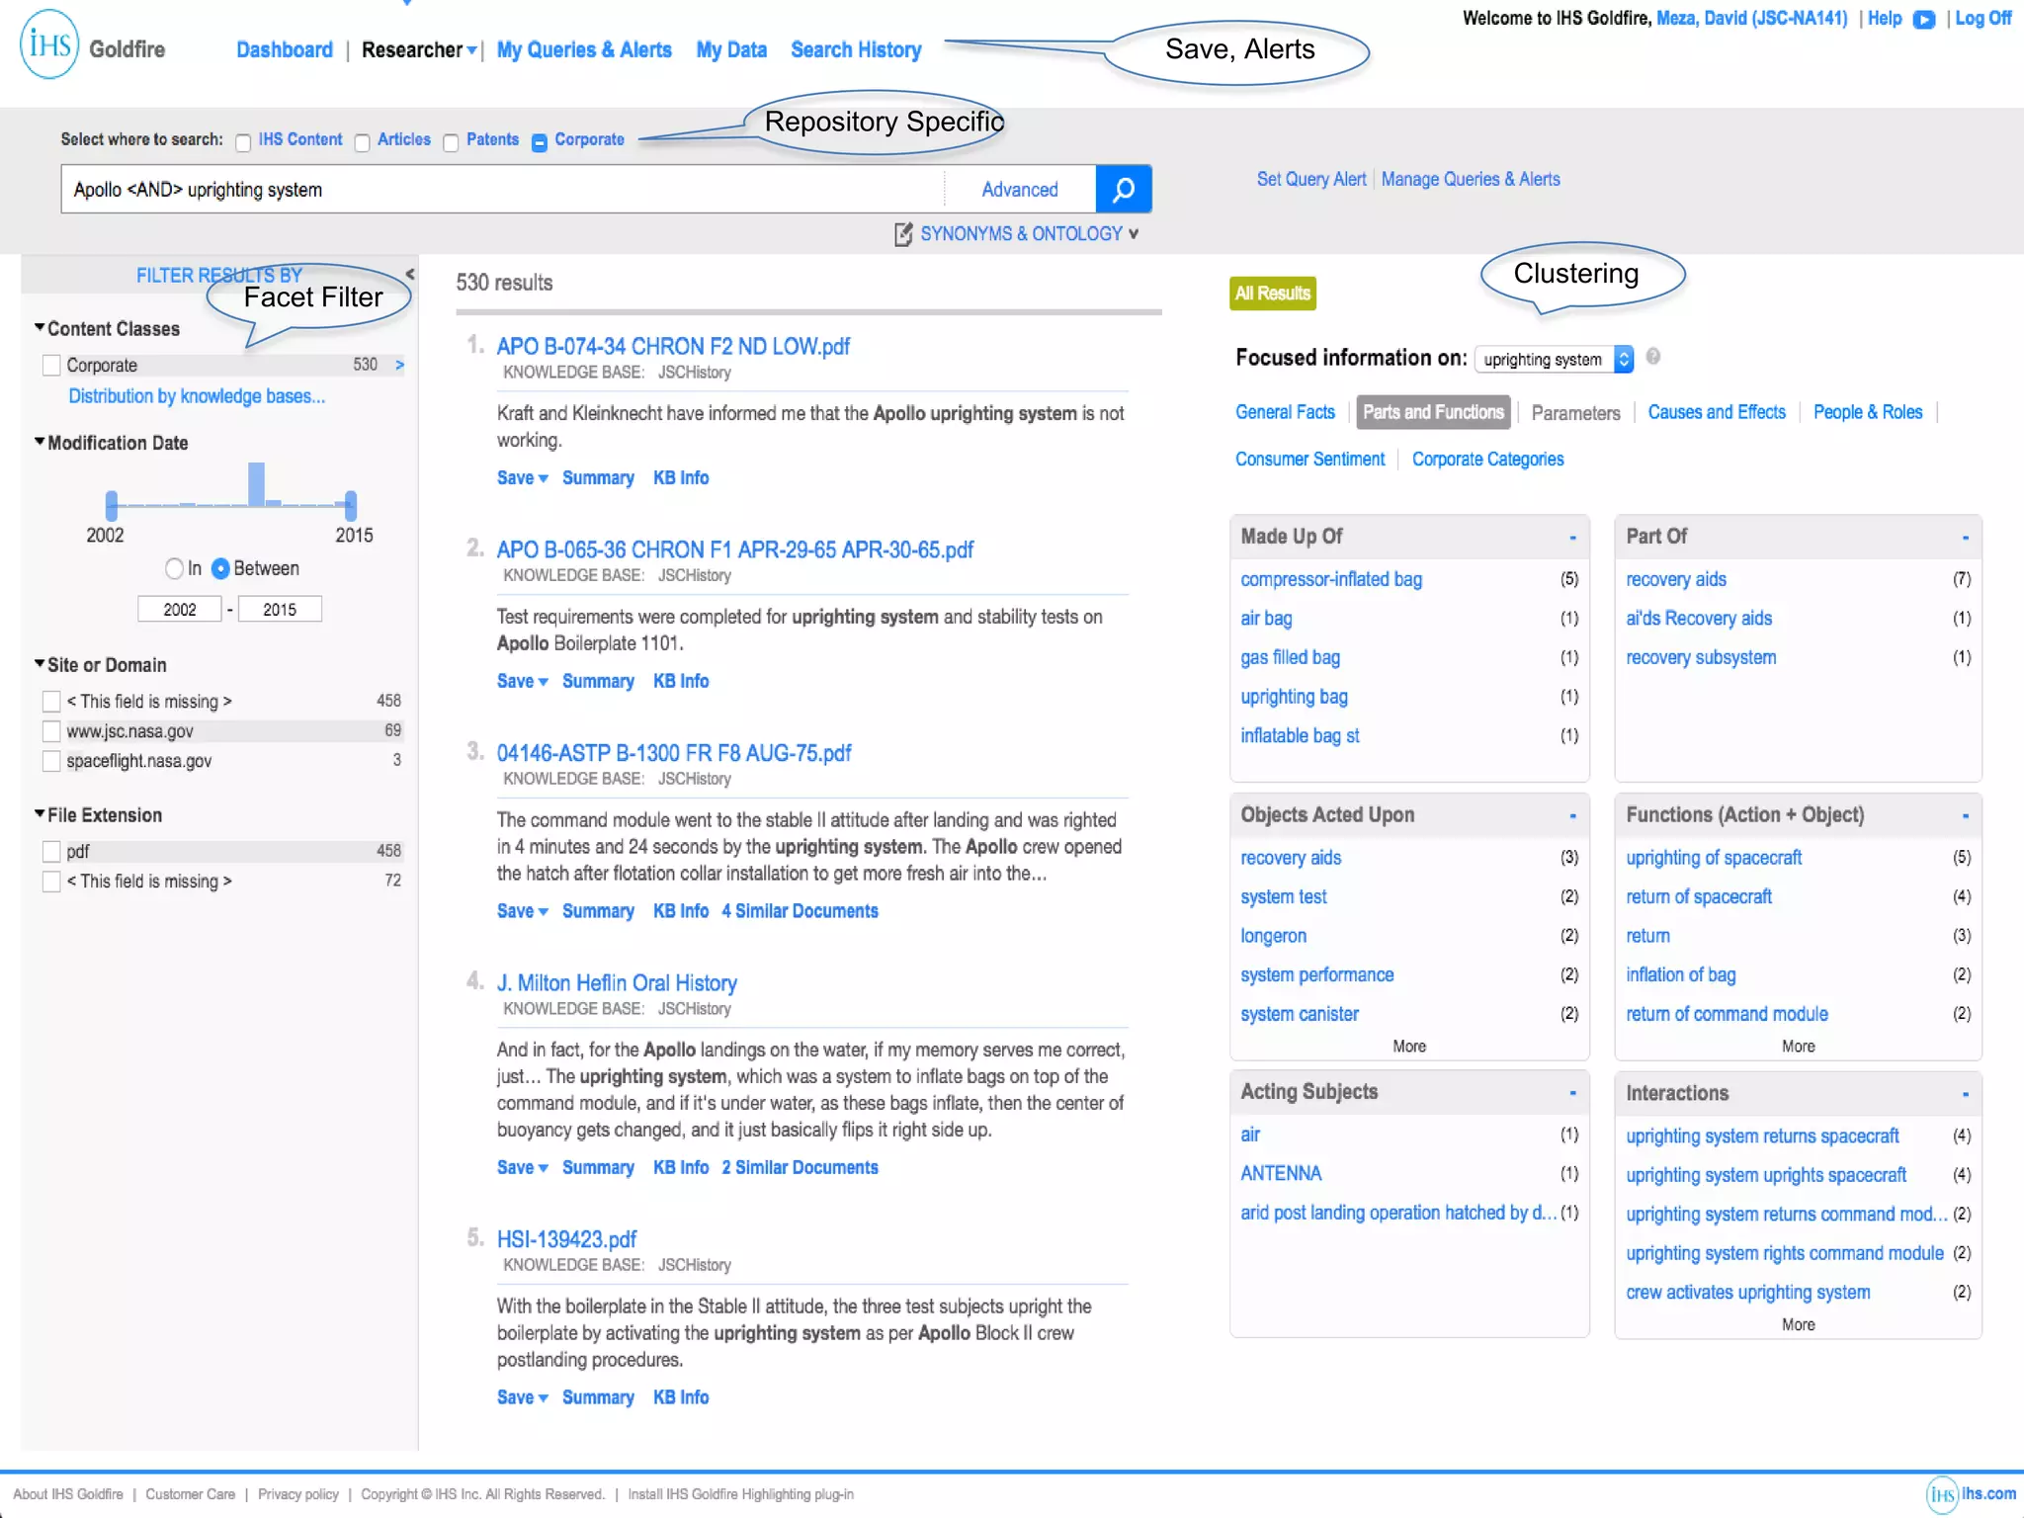Expand Synonyms & Ontology
The height and width of the screenshot is (1518, 2024).
1029,234
